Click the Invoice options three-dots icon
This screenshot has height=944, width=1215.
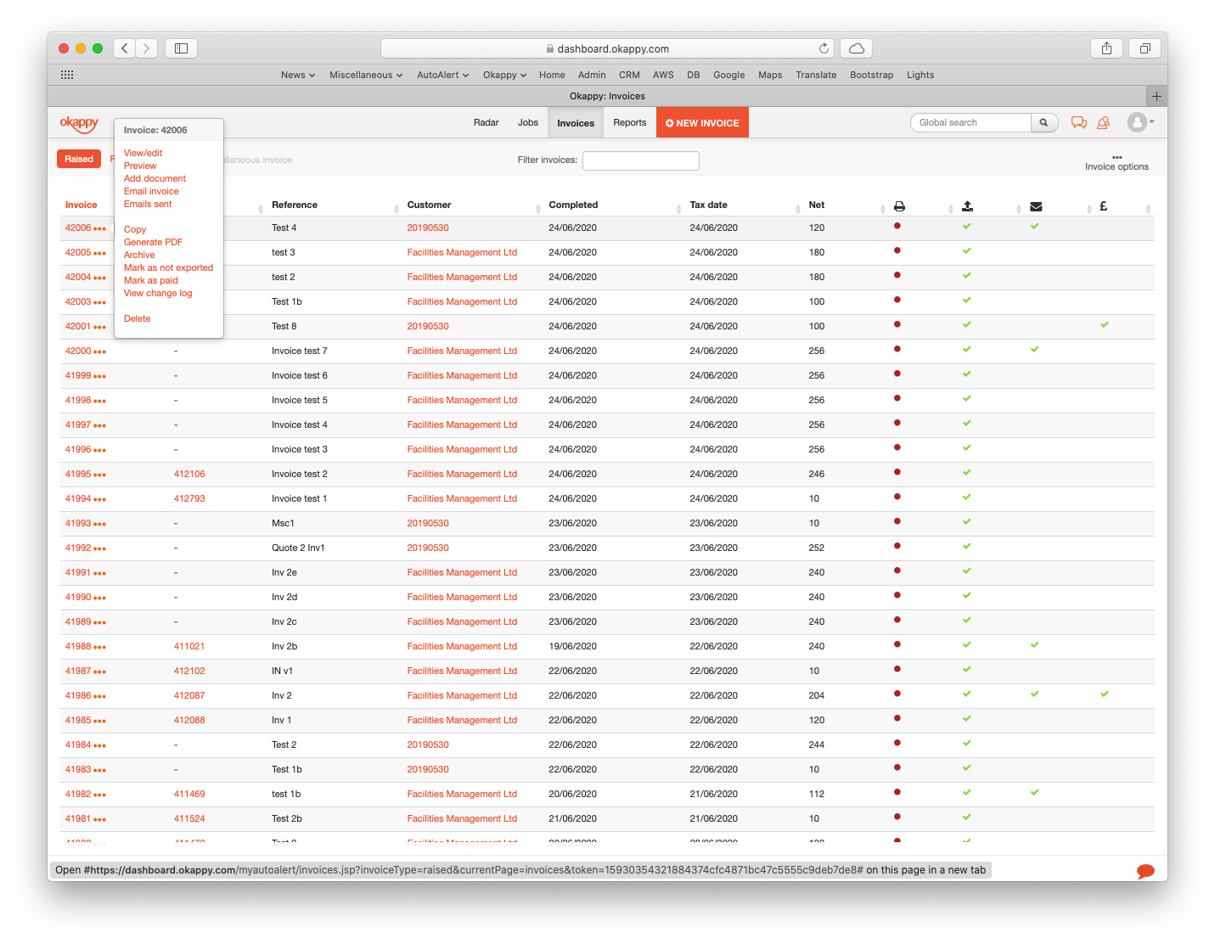pyautogui.click(x=1117, y=157)
